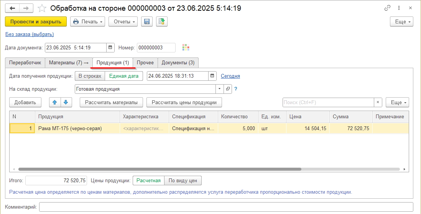Click the Итого total field
Image resolution: width=421 pixels, height=214 pixels.
(x=56, y=180)
